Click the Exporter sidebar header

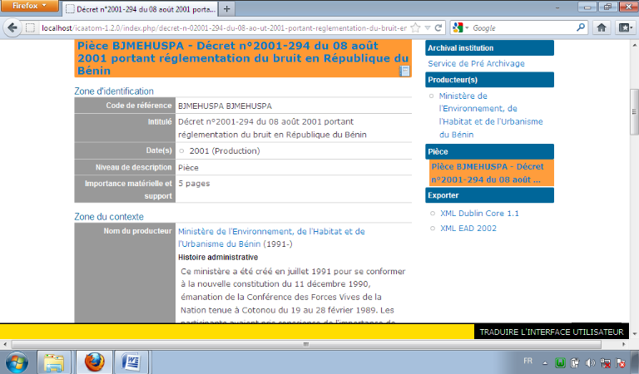point(489,195)
